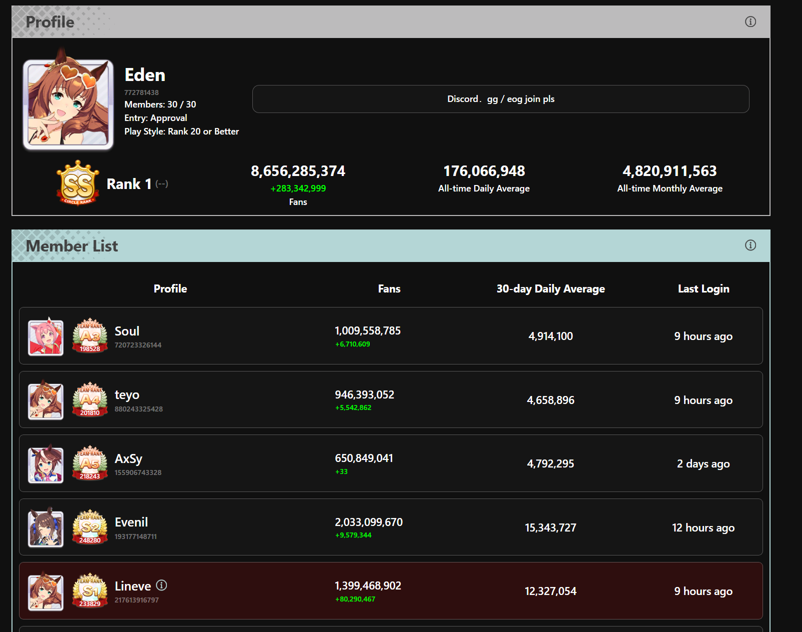Click Soul's A3 team rank badge
This screenshot has width=802, height=632.
click(x=90, y=335)
